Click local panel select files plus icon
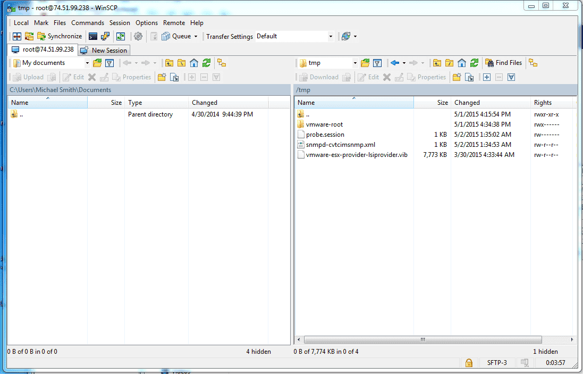Image resolution: width=583 pixels, height=374 pixels. 192,77
